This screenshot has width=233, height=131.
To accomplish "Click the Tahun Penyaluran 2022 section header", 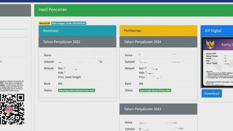I will 77,42.
